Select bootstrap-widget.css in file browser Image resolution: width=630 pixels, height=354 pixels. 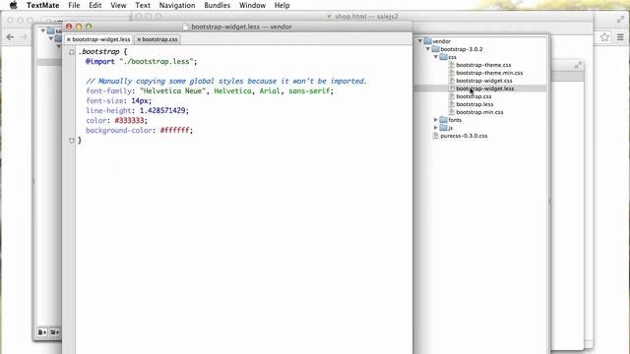(x=484, y=81)
